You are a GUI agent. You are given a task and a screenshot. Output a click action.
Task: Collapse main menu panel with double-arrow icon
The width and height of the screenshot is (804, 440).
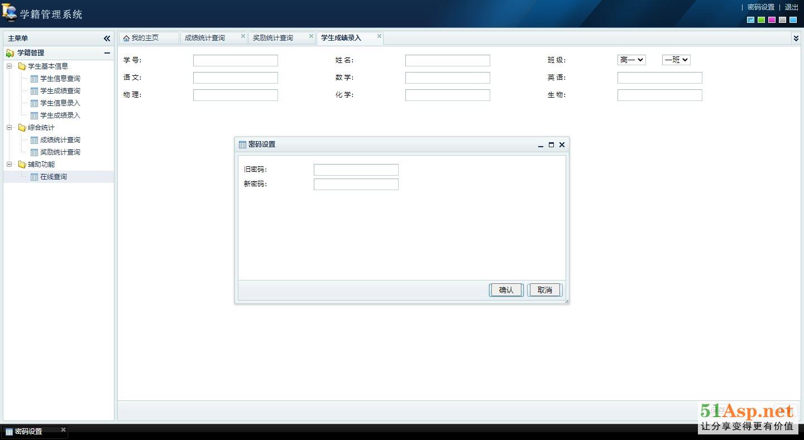[x=107, y=38]
